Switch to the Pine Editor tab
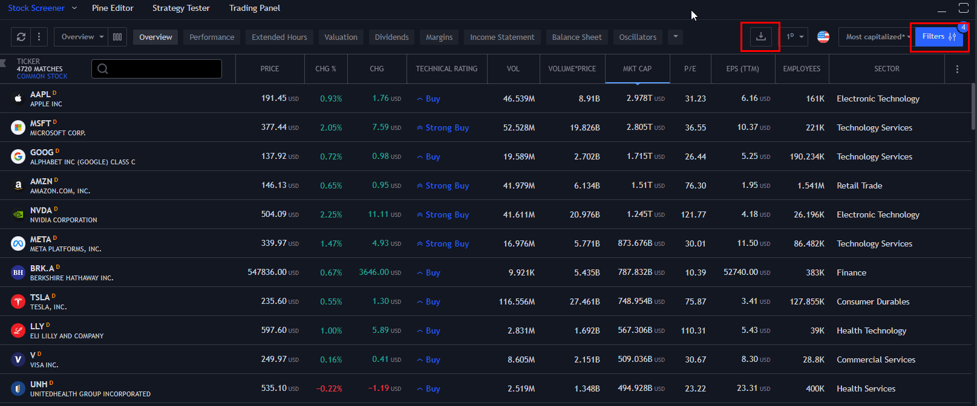This screenshot has width=977, height=406. coord(113,8)
